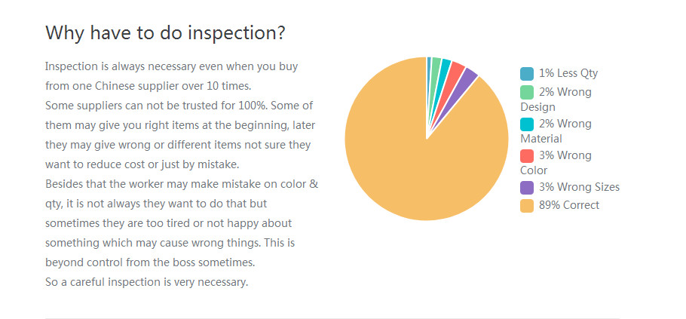Screen dimensions: 686x319
Task: Click the orange Correct legend swatch
Action: click(x=527, y=205)
